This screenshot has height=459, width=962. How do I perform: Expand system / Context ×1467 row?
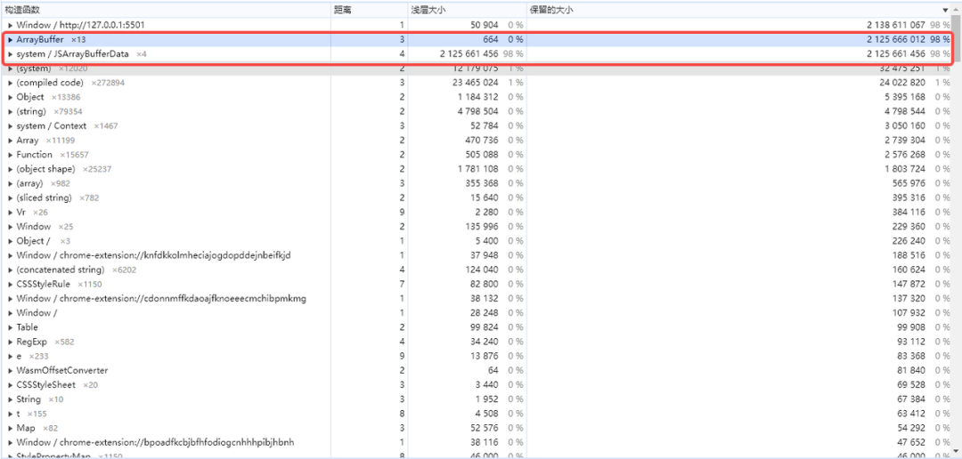pos(11,125)
